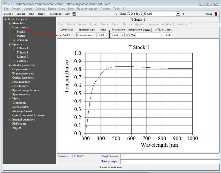Select Distributions in the tree
The height and width of the screenshot is (173, 221).
(20, 86)
